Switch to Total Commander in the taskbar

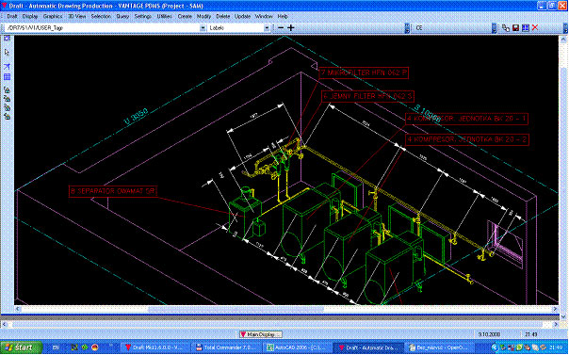pyautogui.click(x=225, y=347)
